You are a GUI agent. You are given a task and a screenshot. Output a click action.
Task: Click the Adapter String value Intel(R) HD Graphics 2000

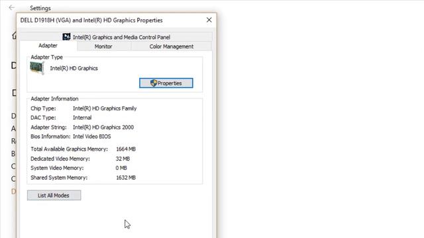coord(103,127)
